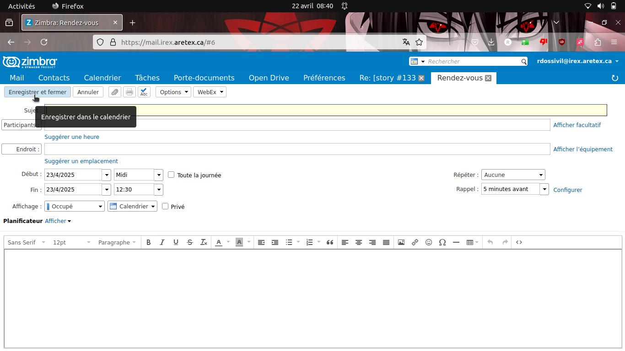Image resolution: width=625 pixels, height=351 pixels.
Task: Insert a horizontal line
Action: coord(456,242)
